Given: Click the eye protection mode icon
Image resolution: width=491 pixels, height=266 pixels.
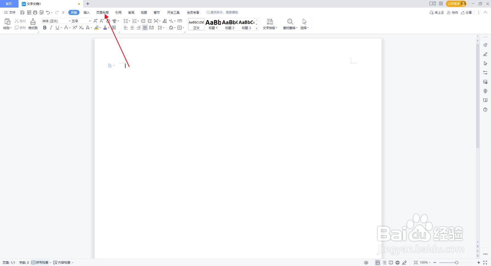Looking at the screenshot, I should click(x=366, y=263).
